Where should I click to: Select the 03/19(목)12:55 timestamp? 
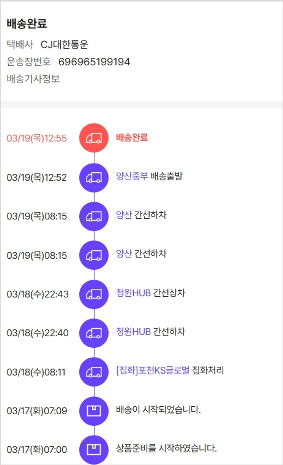click(37, 138)
